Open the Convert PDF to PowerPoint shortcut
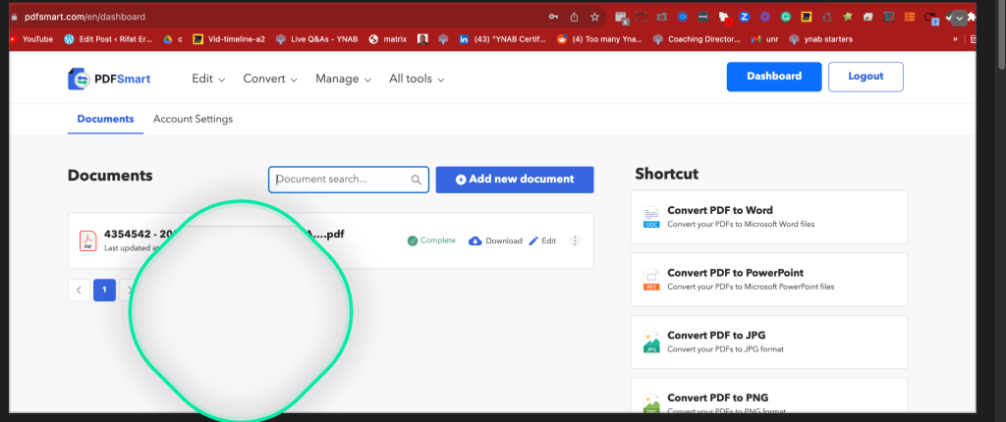This screenshot has width=1006, height=422. pos(768,280)
